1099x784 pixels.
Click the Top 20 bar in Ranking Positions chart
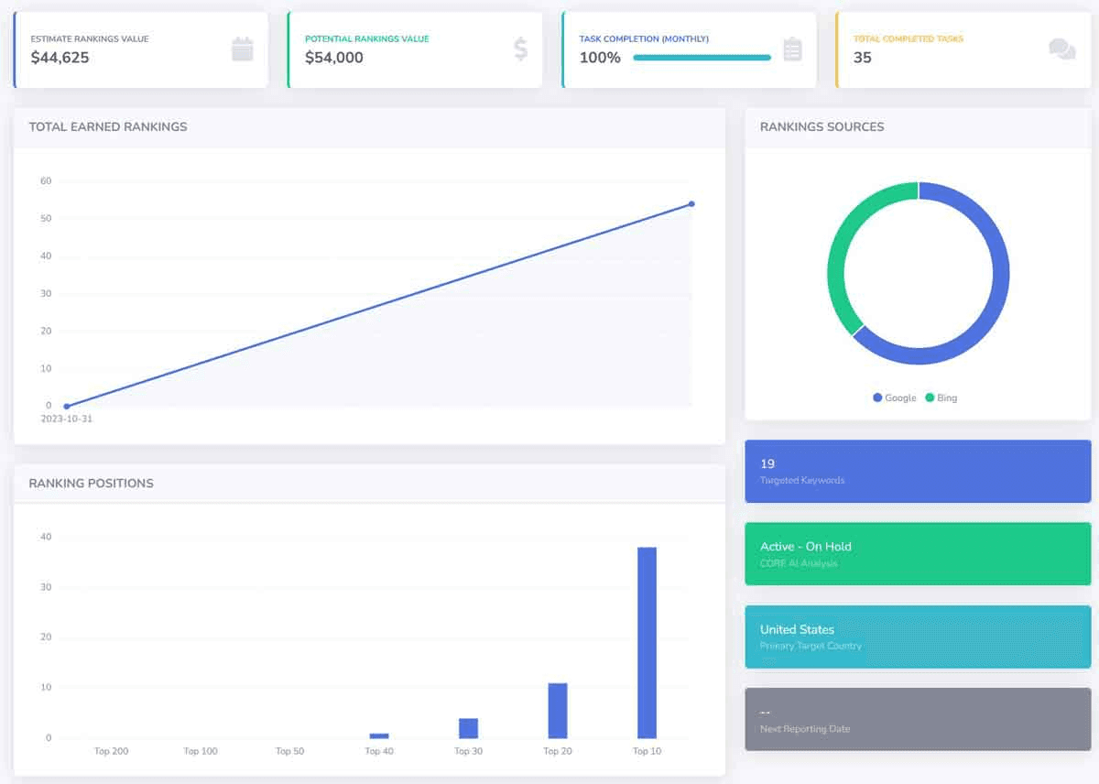point(557,710)
